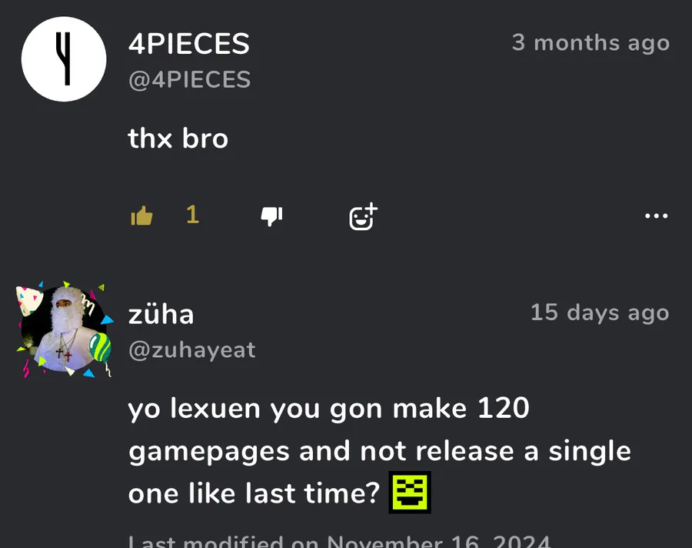
Task: Open the 4PIECES fork logo avatar
Action: 64,59
